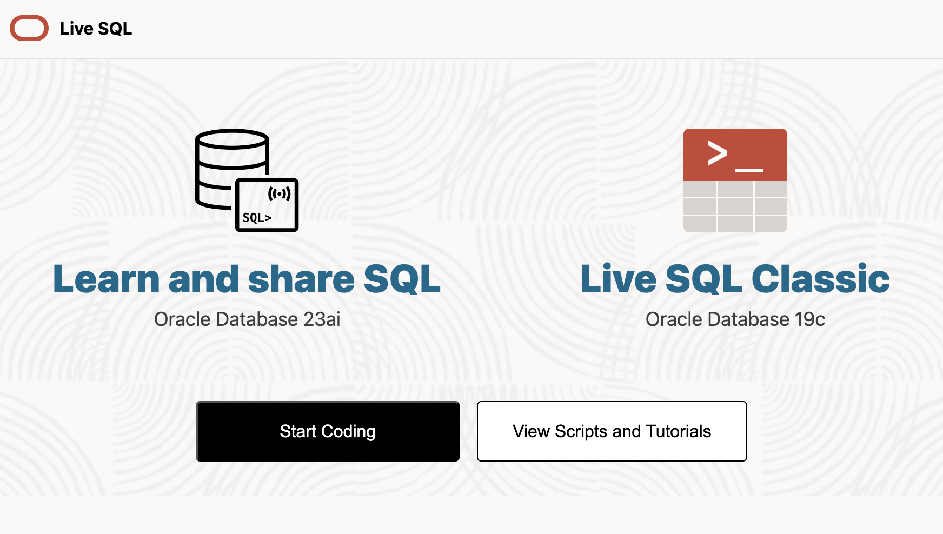The image size is (943, 534).
Task: Click the SQL> text inside the icon
Action: [x=257, y=218]
